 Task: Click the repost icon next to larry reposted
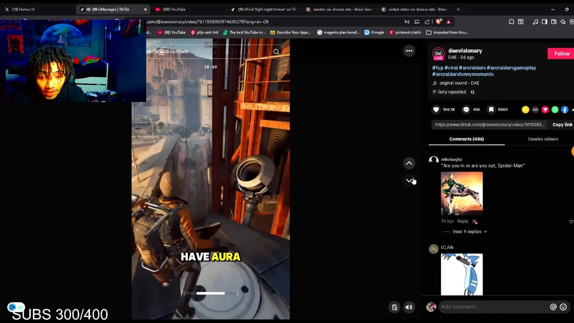point(472,92)
